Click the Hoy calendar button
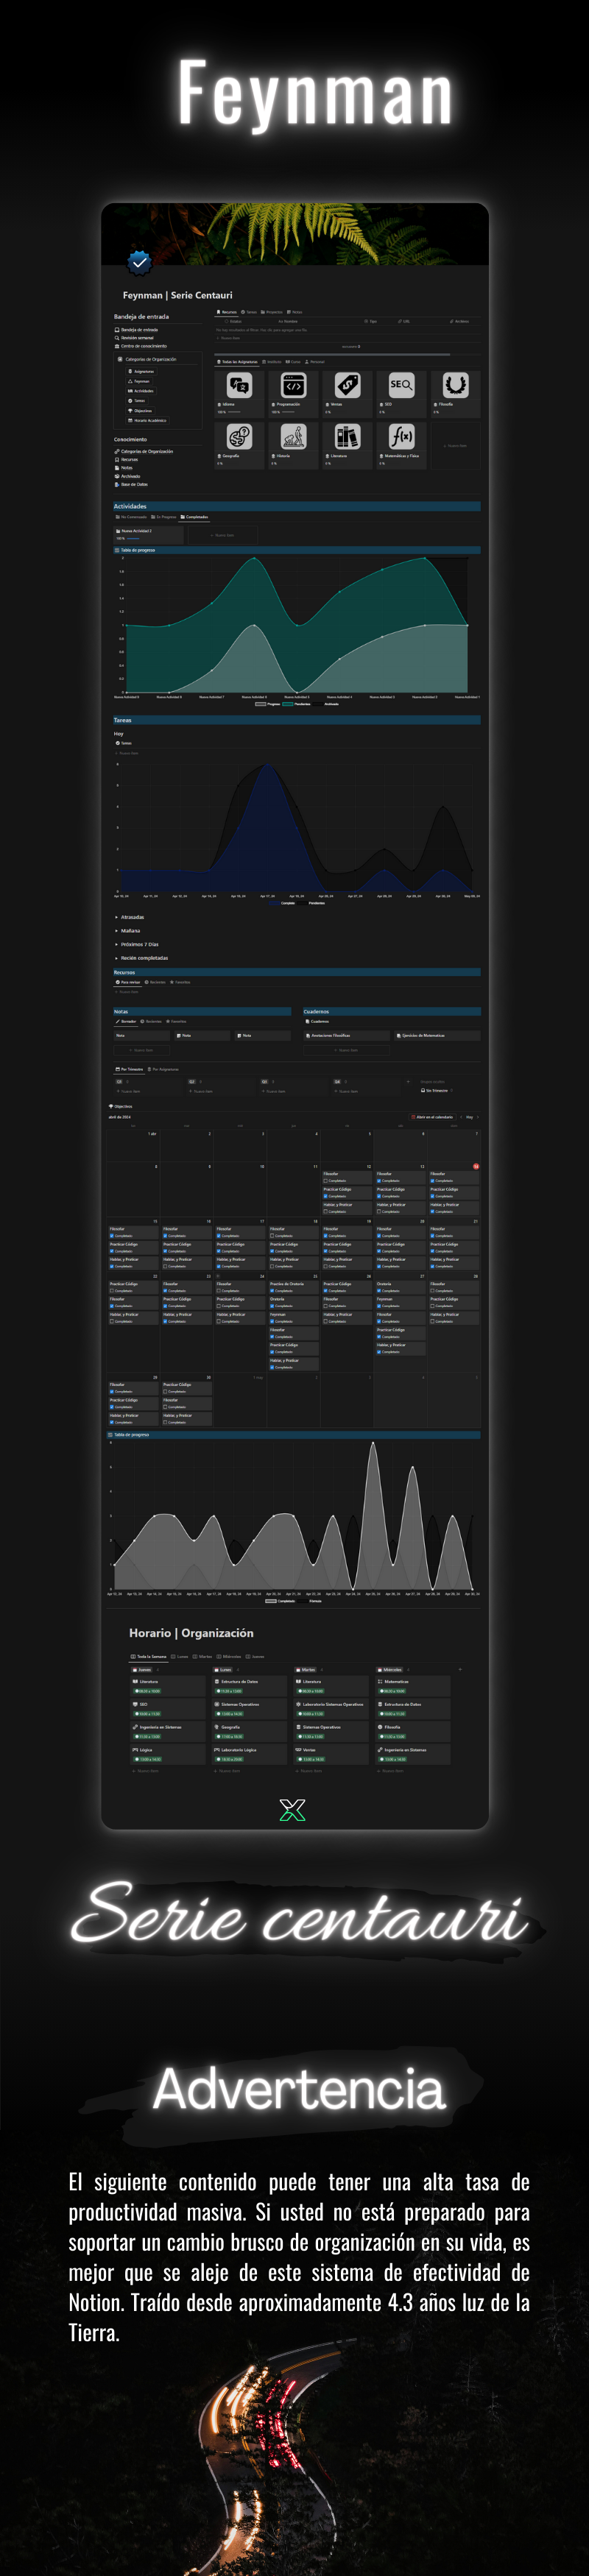 pyautogui.click(x=470, y=1117)
